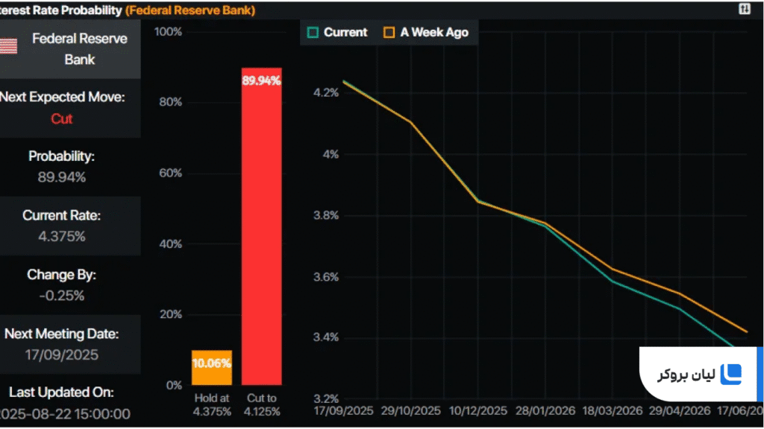
Task: Select the 17/09/2025 value under Next Meeting Date
Action: point(62,355)
